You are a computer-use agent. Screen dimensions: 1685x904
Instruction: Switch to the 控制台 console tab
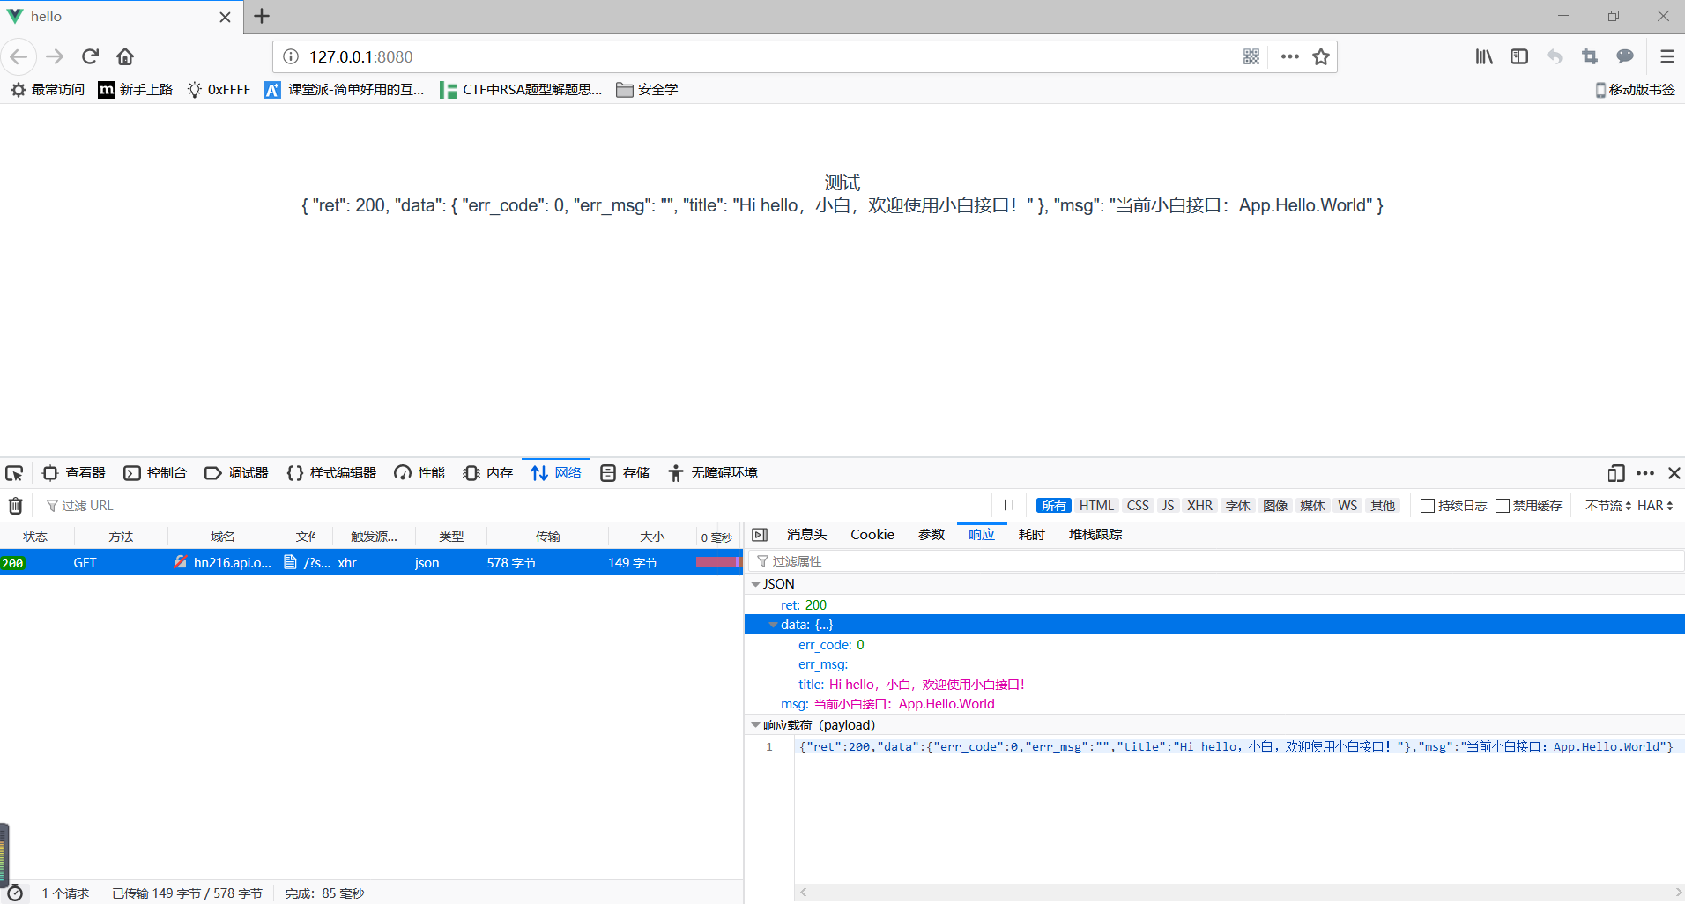[156, 473]
